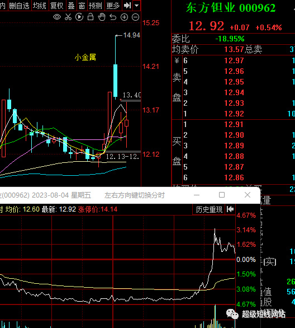
Task: Select sell level 6 price 12.97
Action: pos(234,60)
